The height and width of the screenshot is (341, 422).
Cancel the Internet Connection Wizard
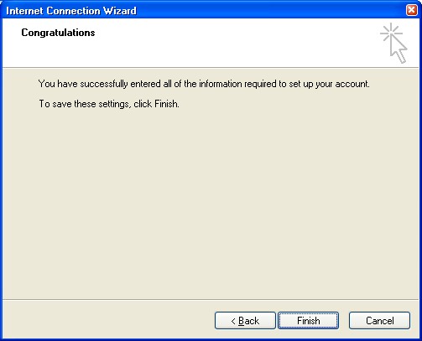[x=379, y=321]
